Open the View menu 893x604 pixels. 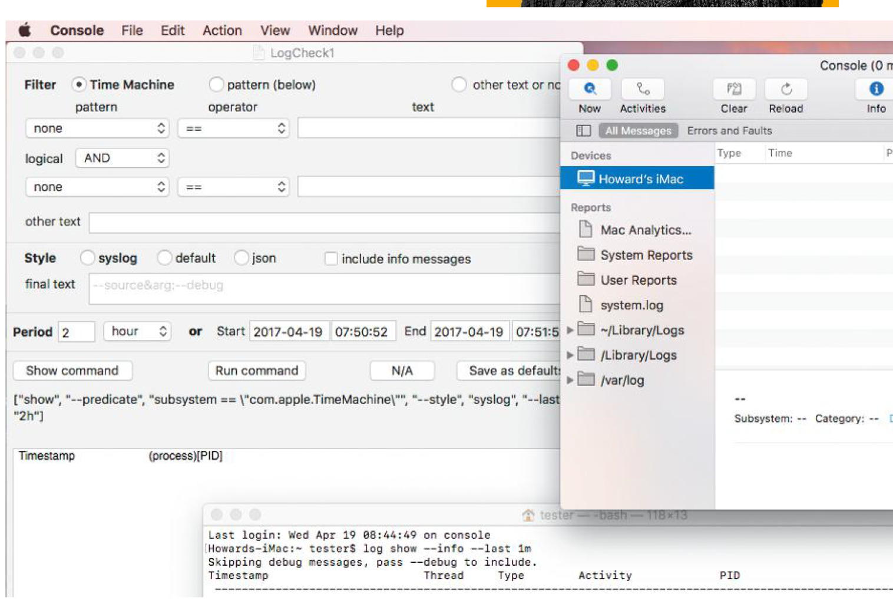coord(275,30)
